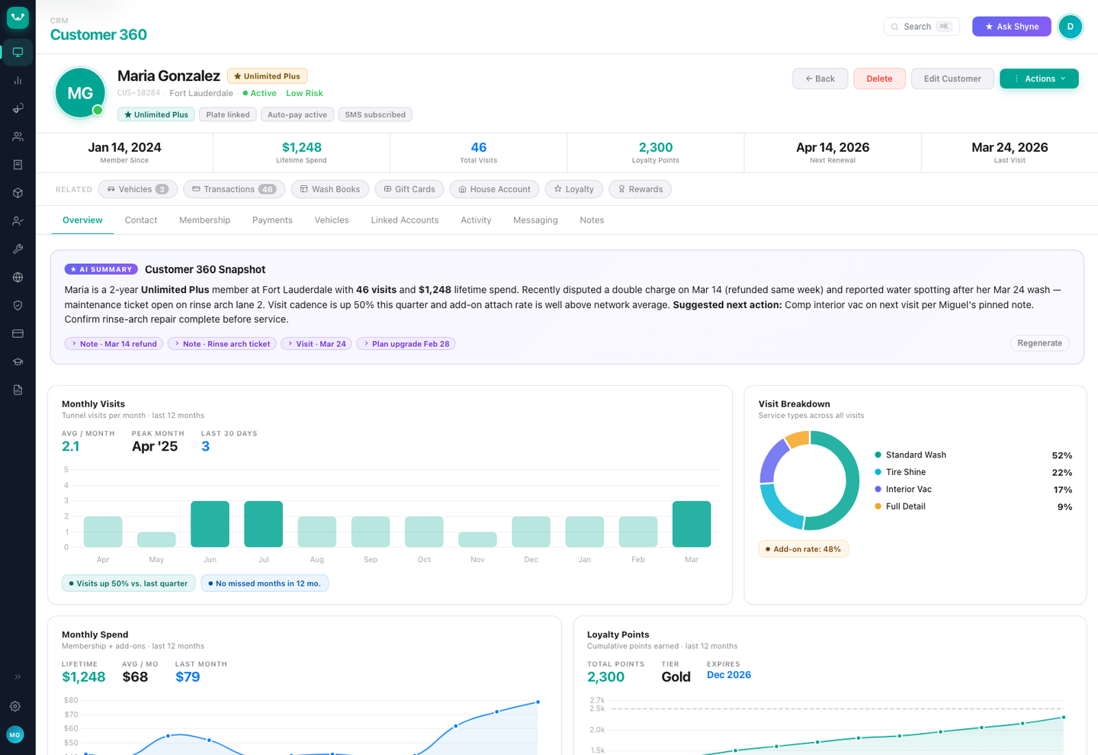Viewport: 1098px width, 755px height.
Task: Click the large MG customer profile avatar
Action: 80,93
